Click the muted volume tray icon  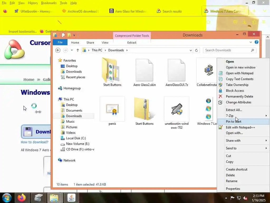click(245, 198)
